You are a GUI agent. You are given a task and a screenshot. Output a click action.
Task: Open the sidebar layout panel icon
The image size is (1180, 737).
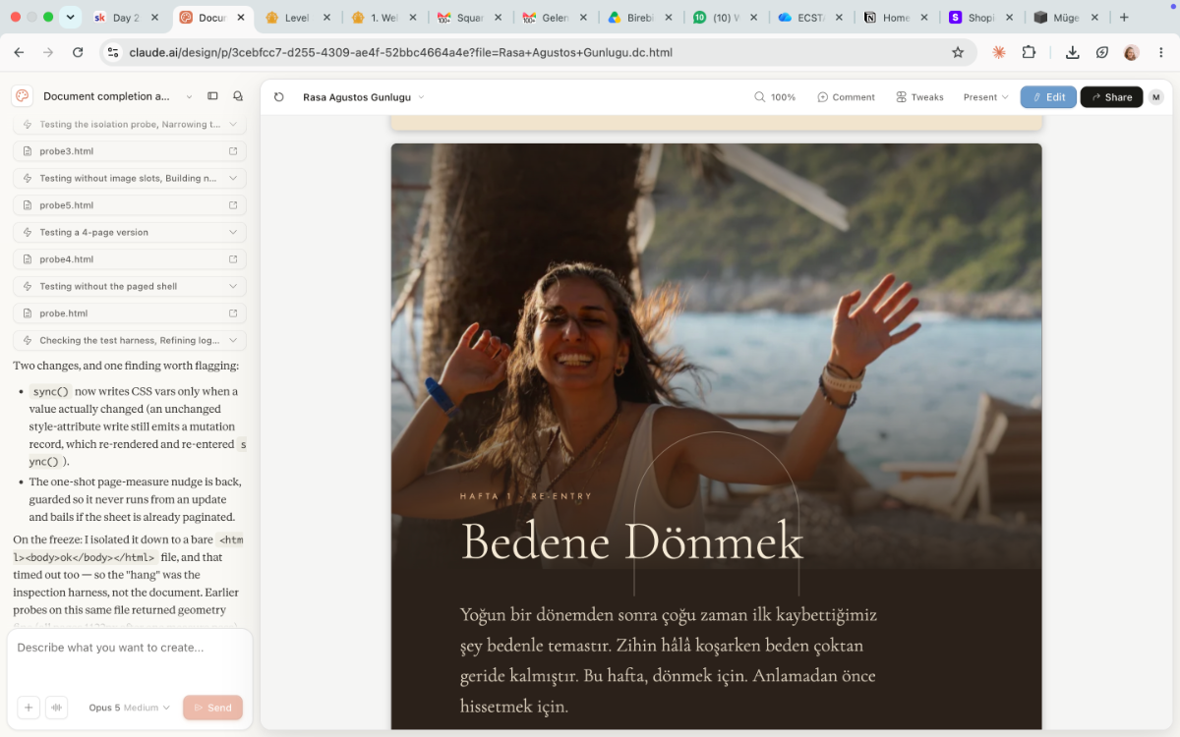click(x=212, y=96)
